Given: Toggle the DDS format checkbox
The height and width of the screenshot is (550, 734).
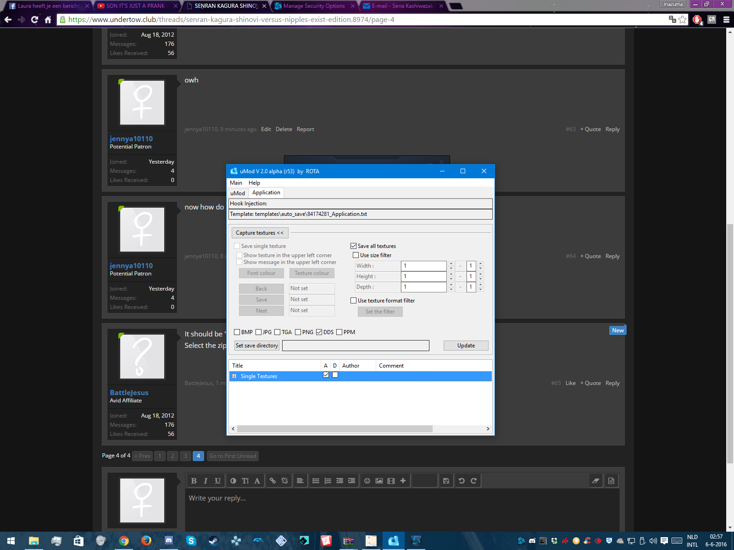Looking at the screenshot, I should coord(319,332).
